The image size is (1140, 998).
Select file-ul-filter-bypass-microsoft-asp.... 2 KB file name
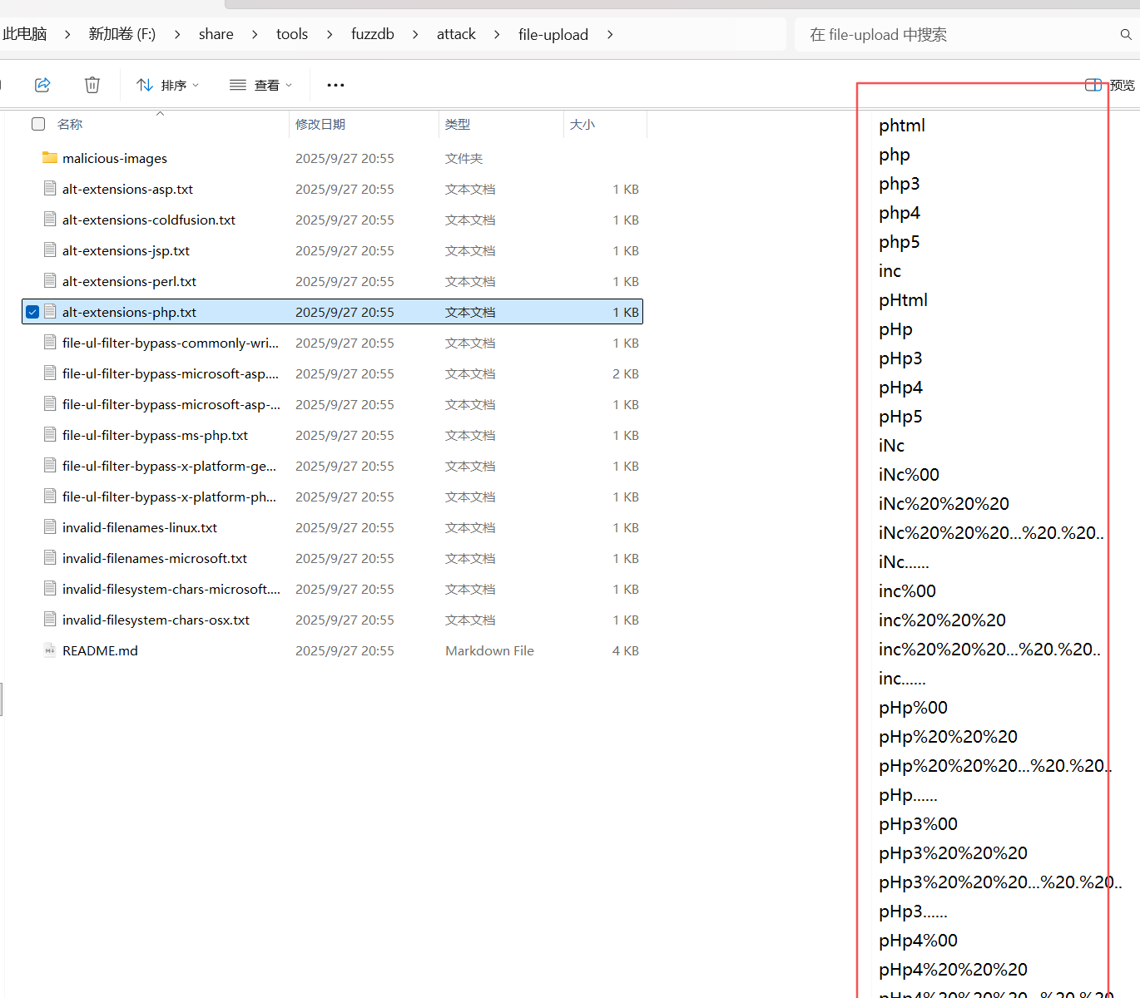tap(171, 373)
